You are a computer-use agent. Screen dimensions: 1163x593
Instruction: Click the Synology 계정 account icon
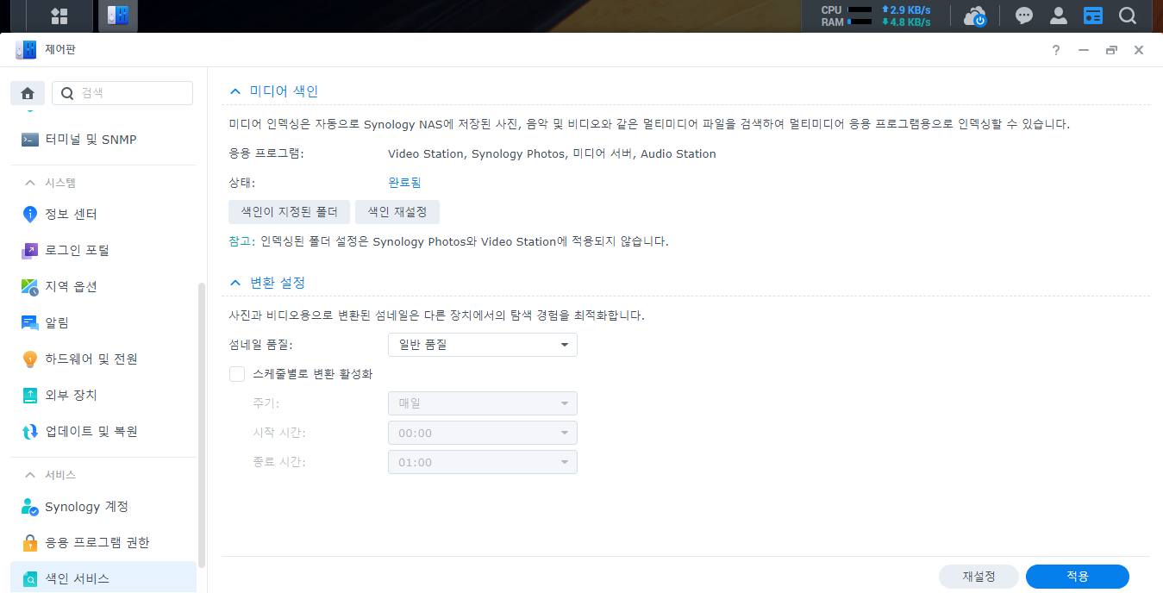click(30, 507)
